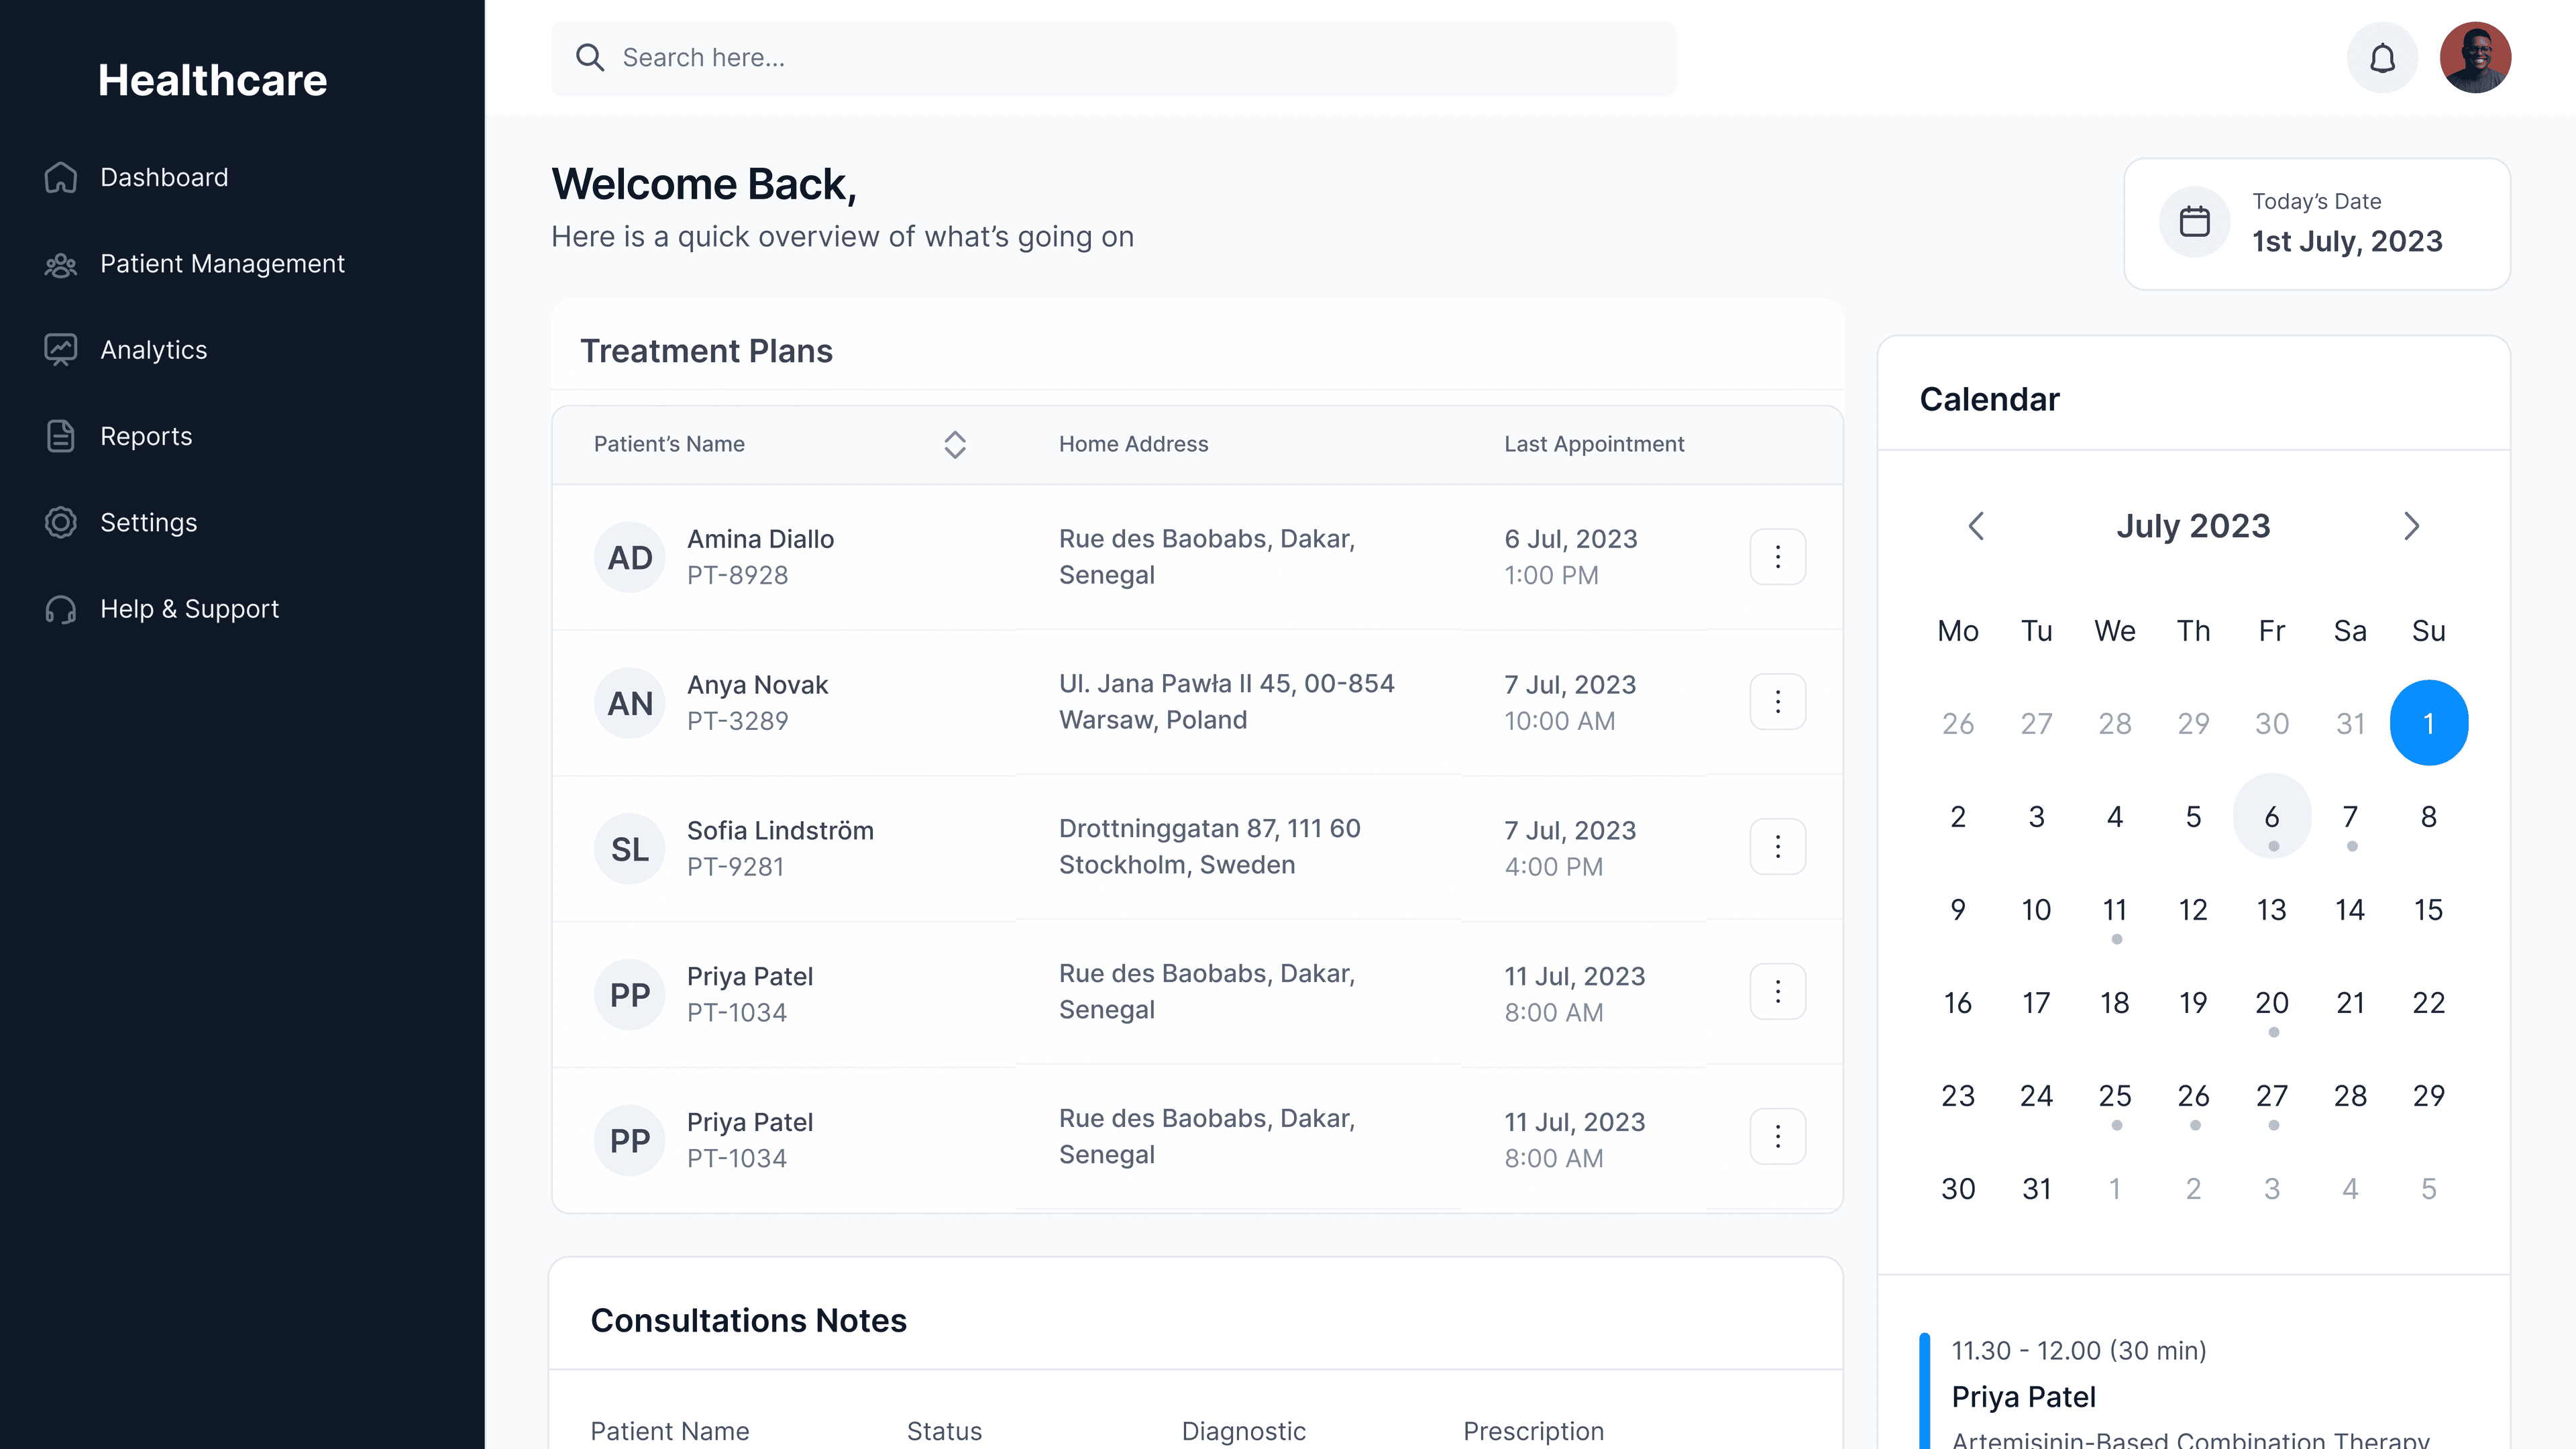2576x1449 pixels.
Task: Go to next month in calendar
Action: coord(2411,526)
